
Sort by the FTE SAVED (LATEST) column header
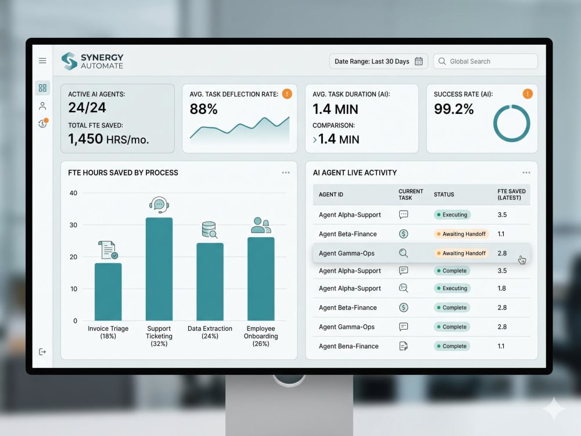tap(511, 194)
